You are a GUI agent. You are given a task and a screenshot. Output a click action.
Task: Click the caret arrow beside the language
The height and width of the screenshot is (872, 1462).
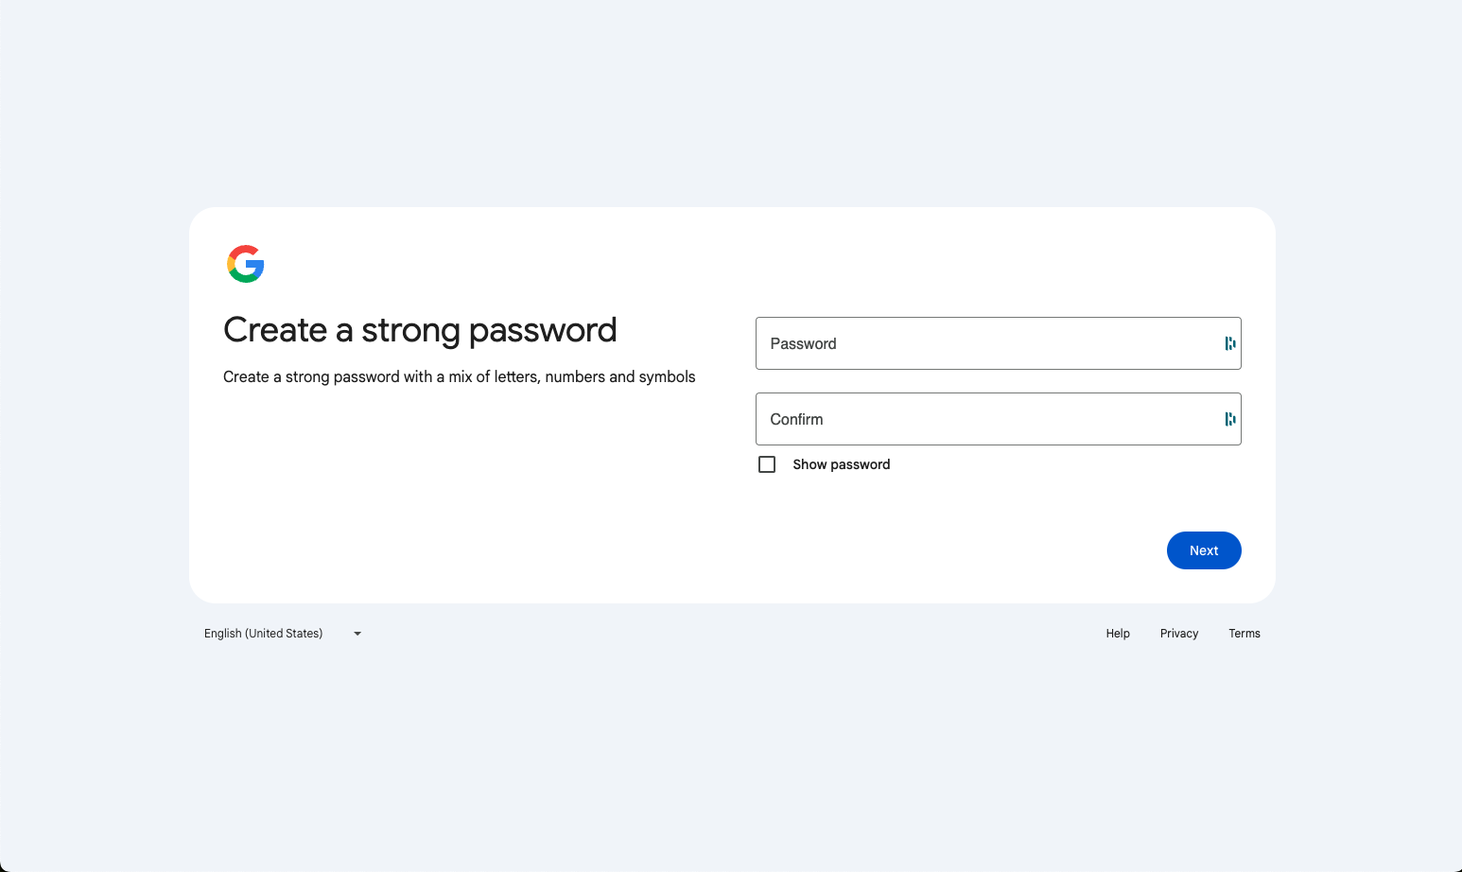pos(357,634)
